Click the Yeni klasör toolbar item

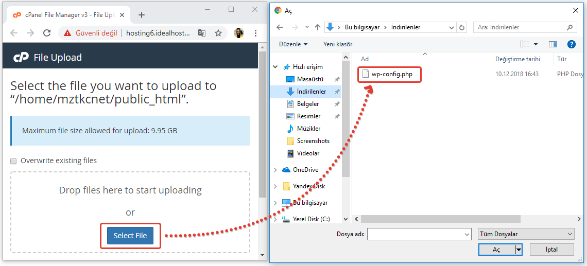coord(338,44)
